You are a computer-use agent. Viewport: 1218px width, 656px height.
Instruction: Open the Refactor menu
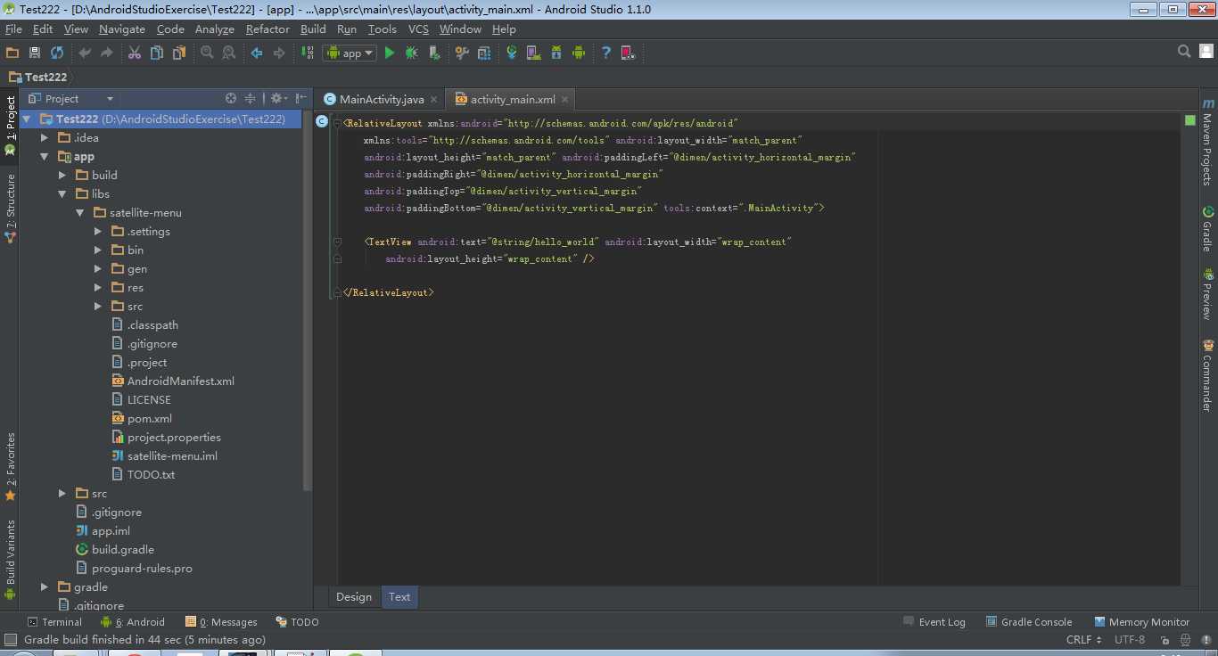(x=267, y=29)
